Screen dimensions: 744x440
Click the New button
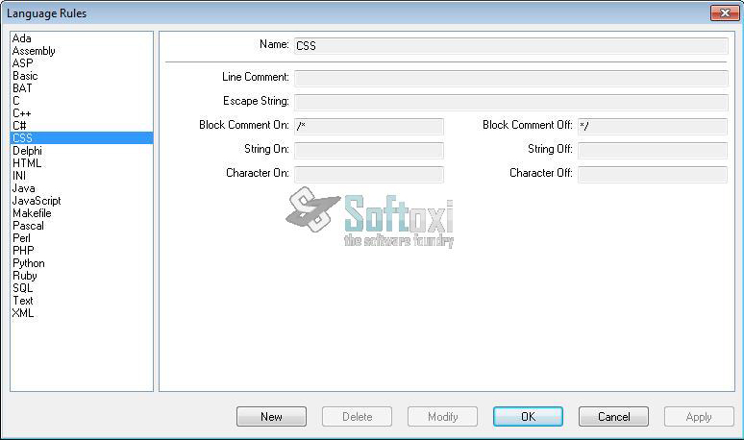(271, 417)
